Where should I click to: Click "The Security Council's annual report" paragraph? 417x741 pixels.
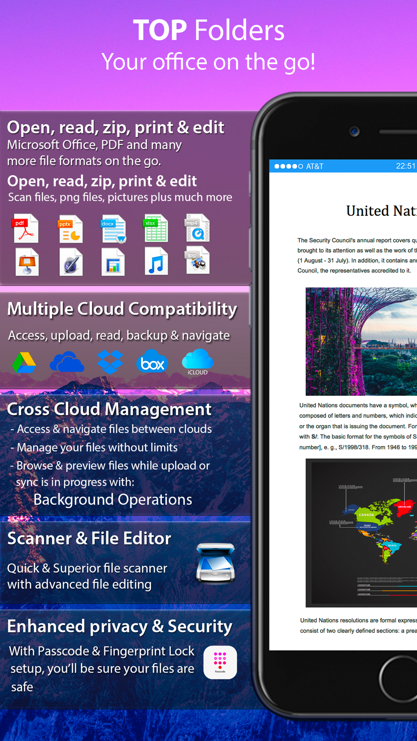tap(357, 255)
